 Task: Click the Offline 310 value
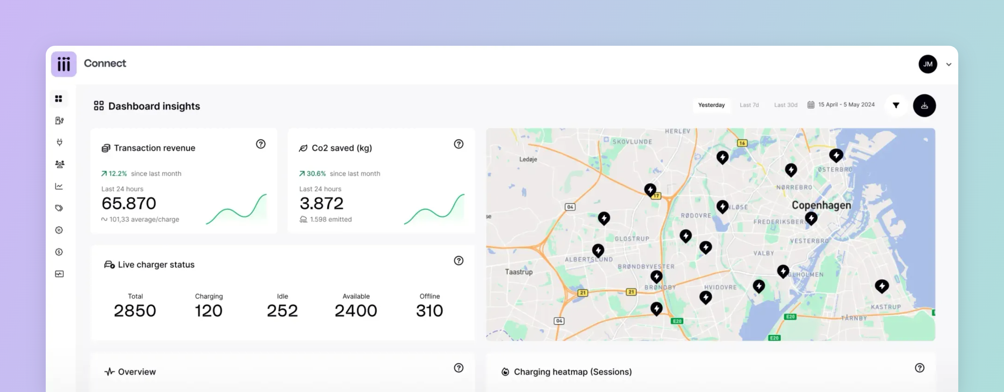pos(429,311)
